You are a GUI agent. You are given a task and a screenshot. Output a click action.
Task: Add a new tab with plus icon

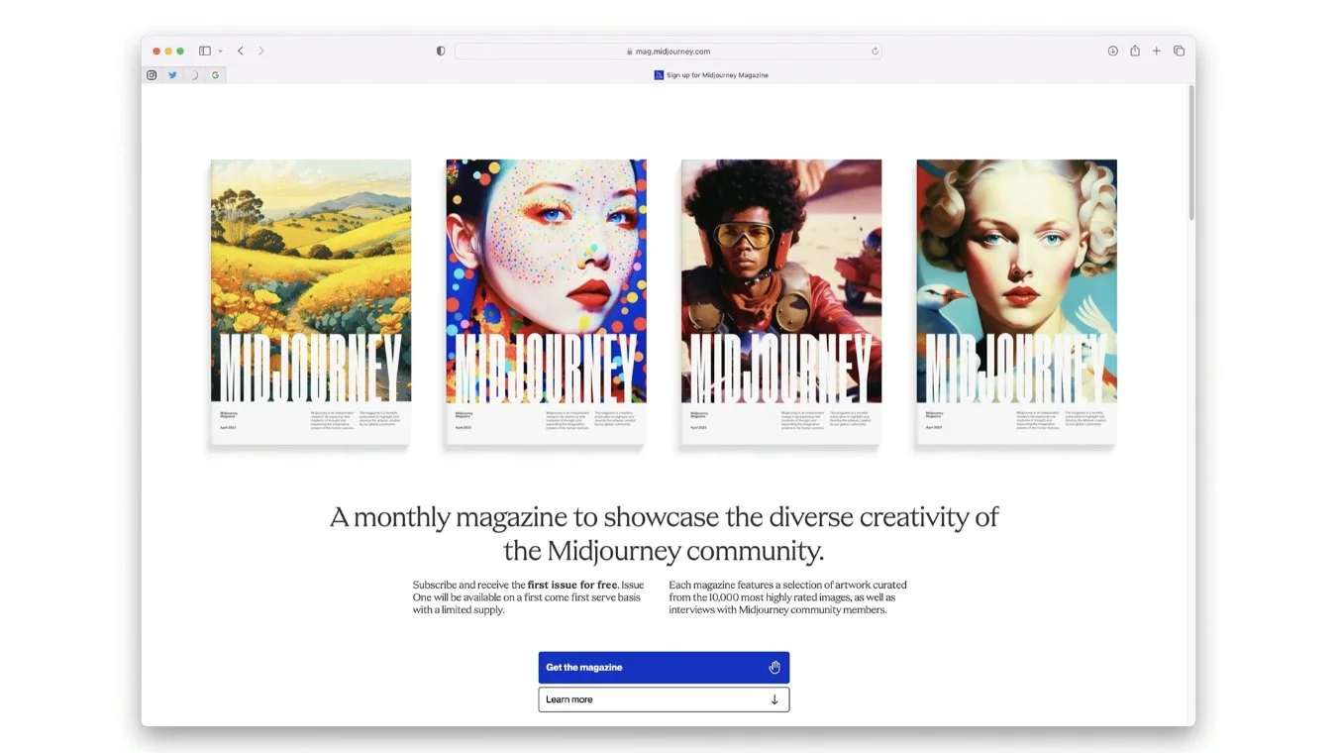click(x=1157, y=51)
